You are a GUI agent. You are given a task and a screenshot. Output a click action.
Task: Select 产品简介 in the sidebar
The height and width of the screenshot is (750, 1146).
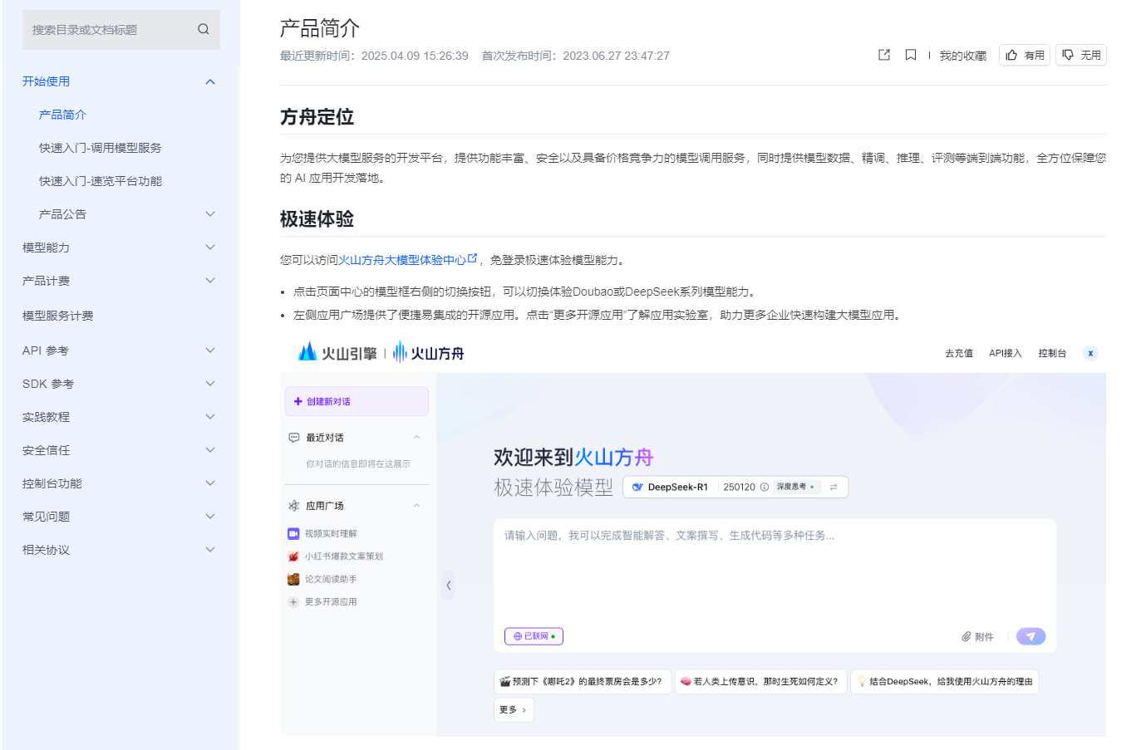[x=62, y=115]
